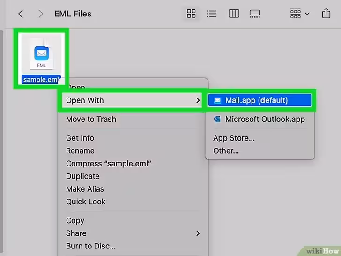The image size is (341, 256).
Task: Switch to icon grid view
Action: [x=191, y=14]
